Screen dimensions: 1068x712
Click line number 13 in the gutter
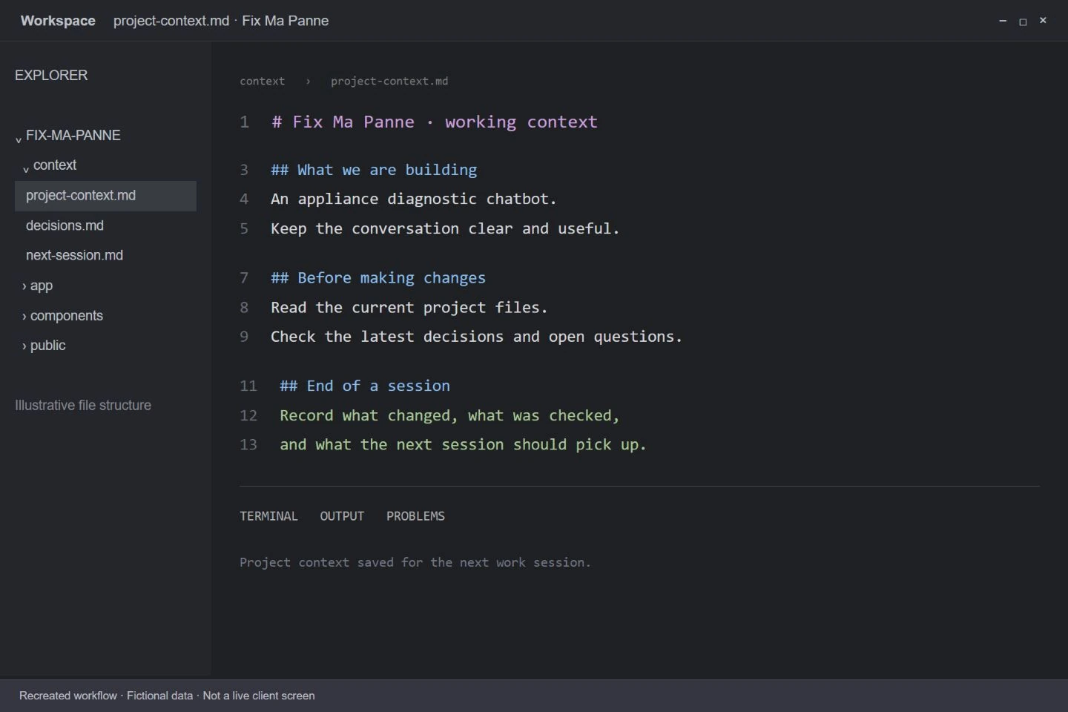248,444
